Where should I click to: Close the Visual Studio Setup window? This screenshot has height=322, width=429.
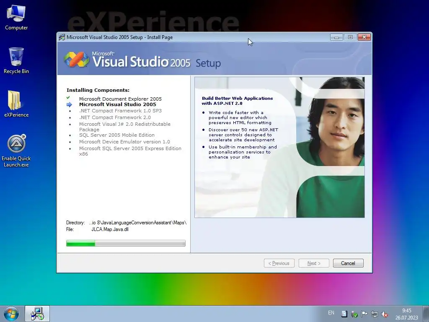click(364, 37)
